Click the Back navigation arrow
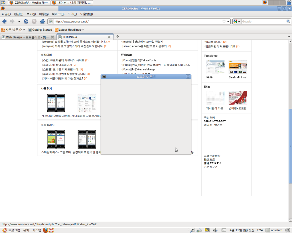The width and height of the screenshot is (292, 233). pos(4,21)
